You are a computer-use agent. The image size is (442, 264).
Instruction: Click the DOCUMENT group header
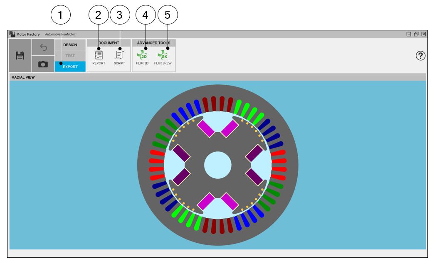[109, 43]
